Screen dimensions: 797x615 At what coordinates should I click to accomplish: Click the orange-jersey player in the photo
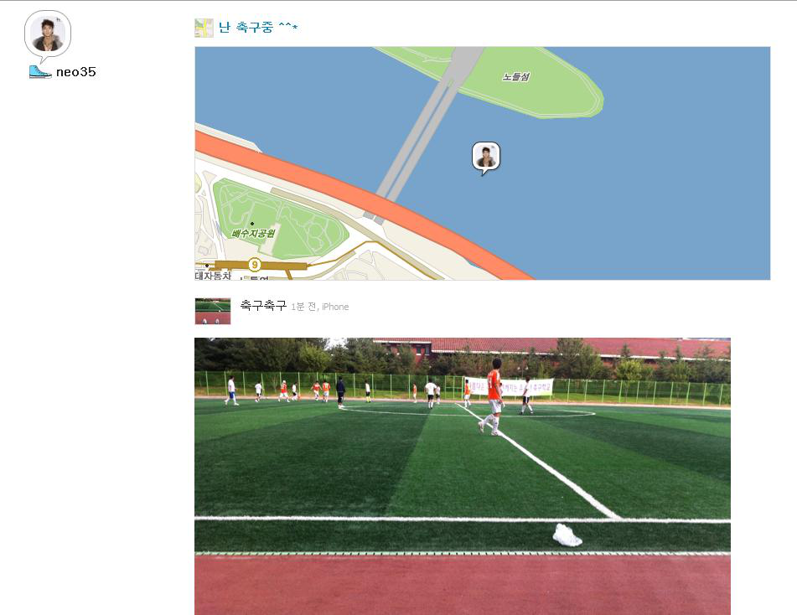tap(493, 396)
